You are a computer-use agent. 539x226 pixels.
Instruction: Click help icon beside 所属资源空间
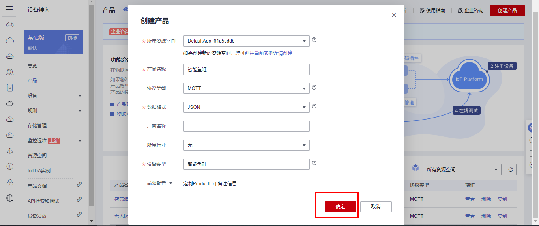coord(314,40)
